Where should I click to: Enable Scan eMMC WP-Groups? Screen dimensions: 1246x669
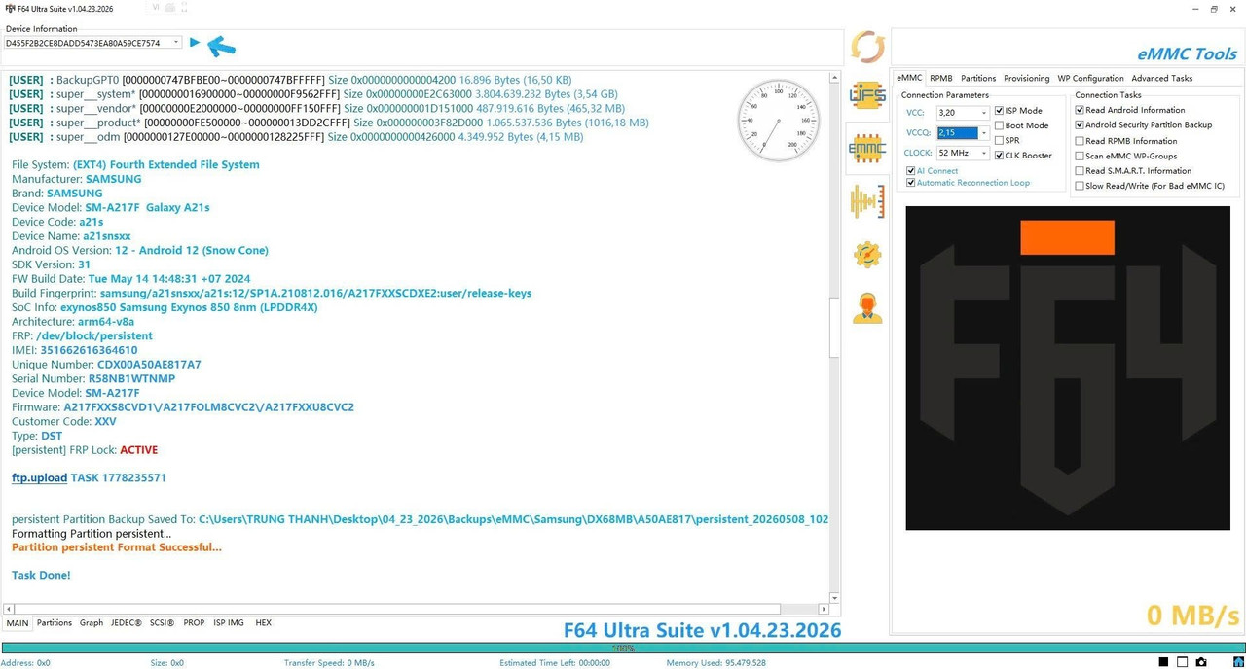click(1080, 156)
